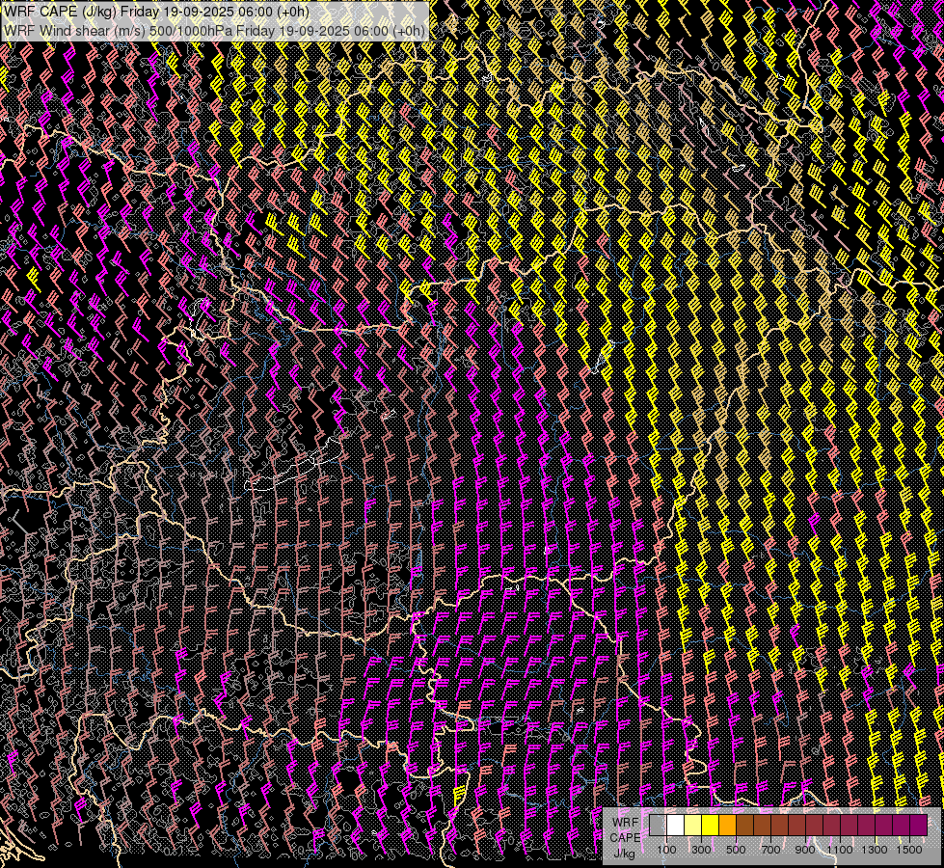
Task: Select the 1300 legend tick label
Action: 875,850
